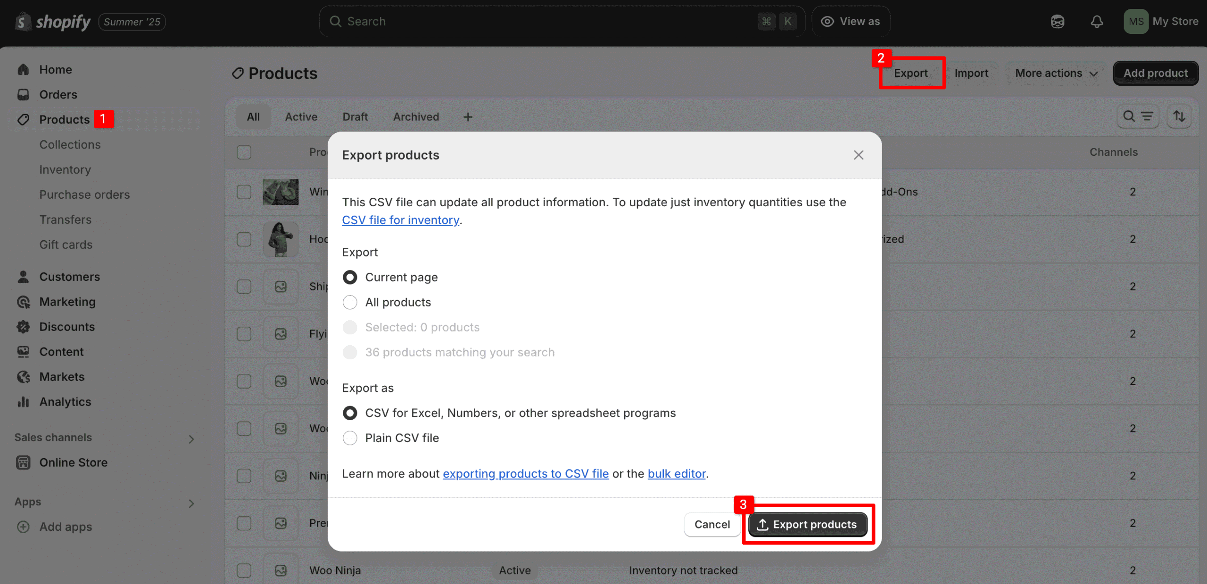Add a new view with plus icon
The width and height of the screenshot is (1207, 584).
click(468, 117)
